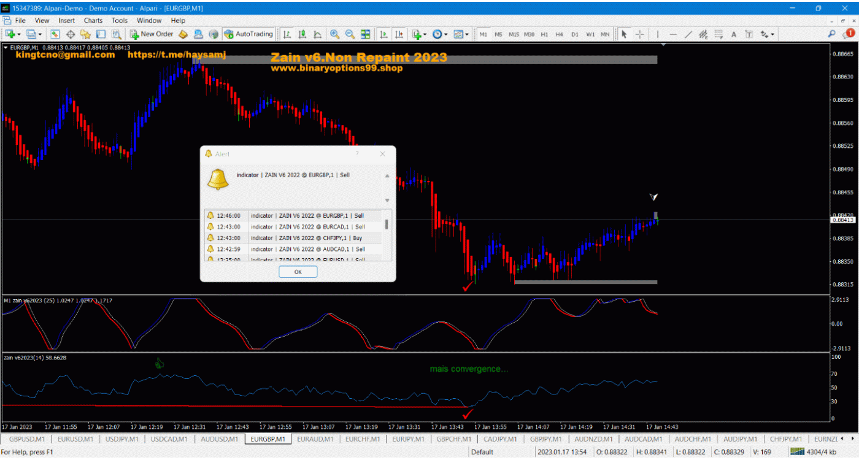The image size is (859, 460).
Task: Toggle the chart shift button
Action: (399, 34)
